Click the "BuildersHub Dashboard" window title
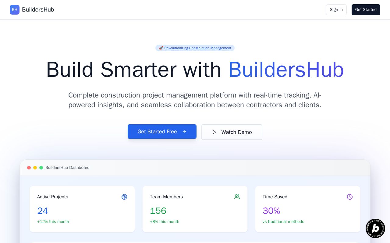The width and height of the screenshot is (390, 243). tap(67, 168)
